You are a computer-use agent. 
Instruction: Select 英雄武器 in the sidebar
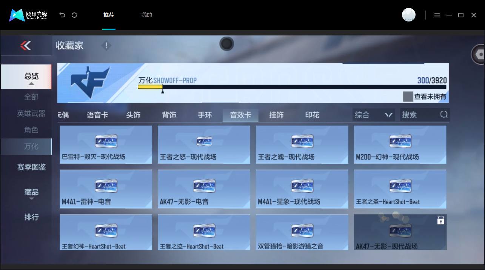[x=31, y=114]
